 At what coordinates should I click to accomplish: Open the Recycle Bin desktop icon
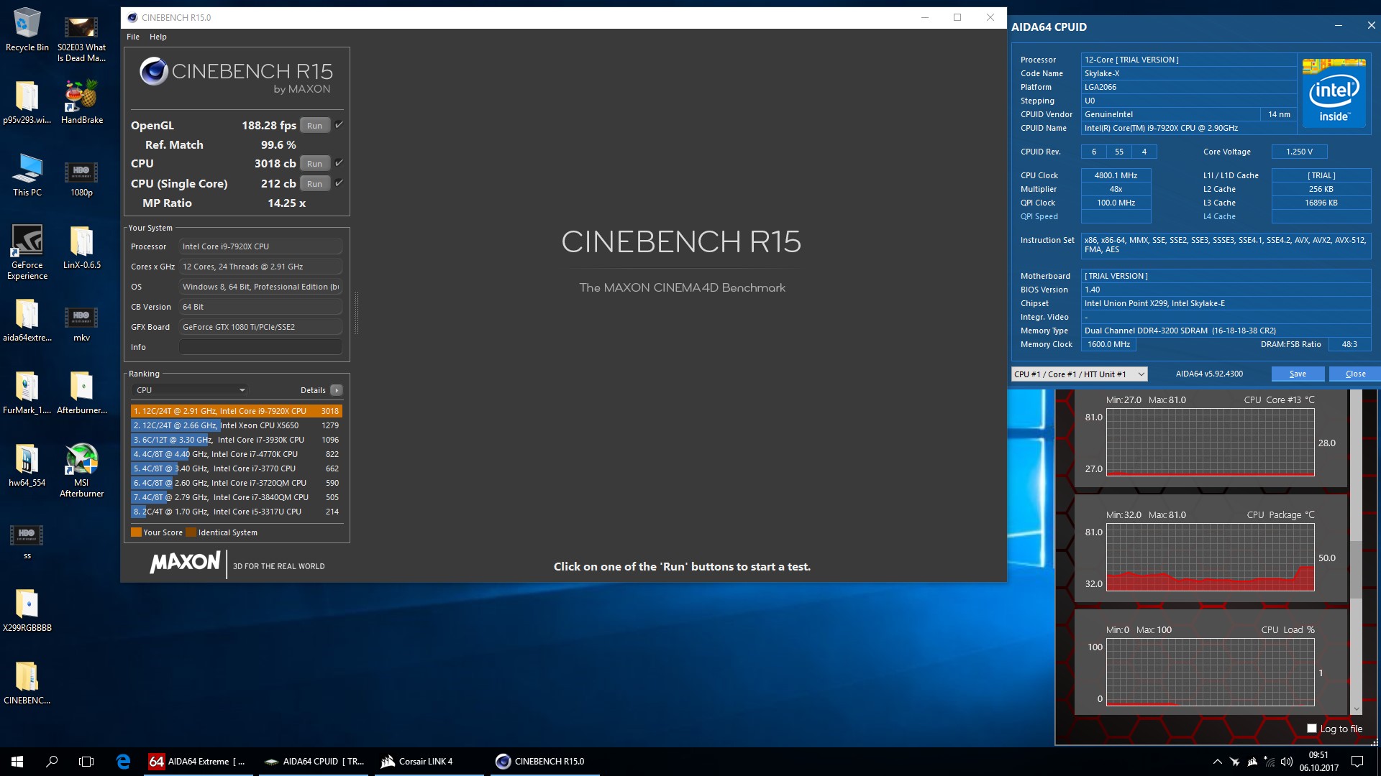coord(27,29)
